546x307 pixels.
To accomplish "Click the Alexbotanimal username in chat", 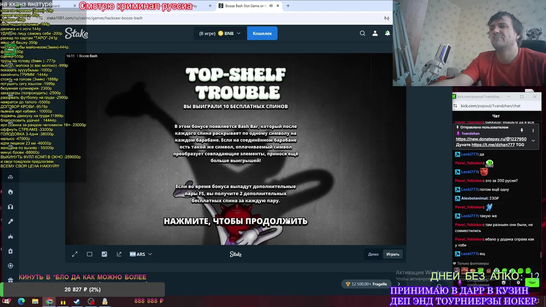I will (474, 198).
